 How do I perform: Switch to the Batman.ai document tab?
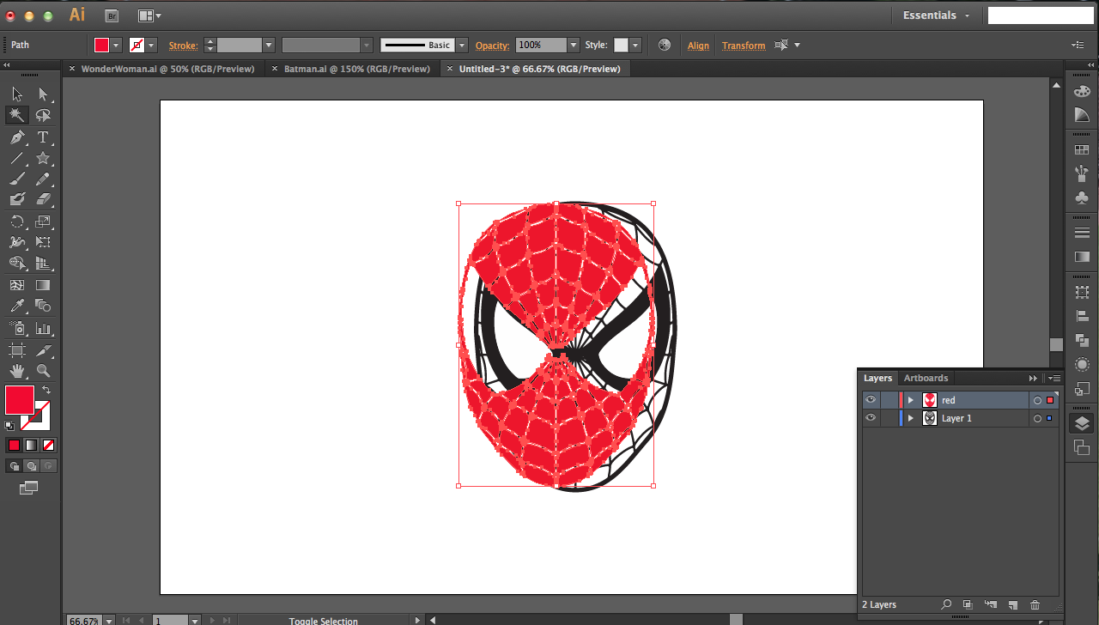(x=356, y=69)
